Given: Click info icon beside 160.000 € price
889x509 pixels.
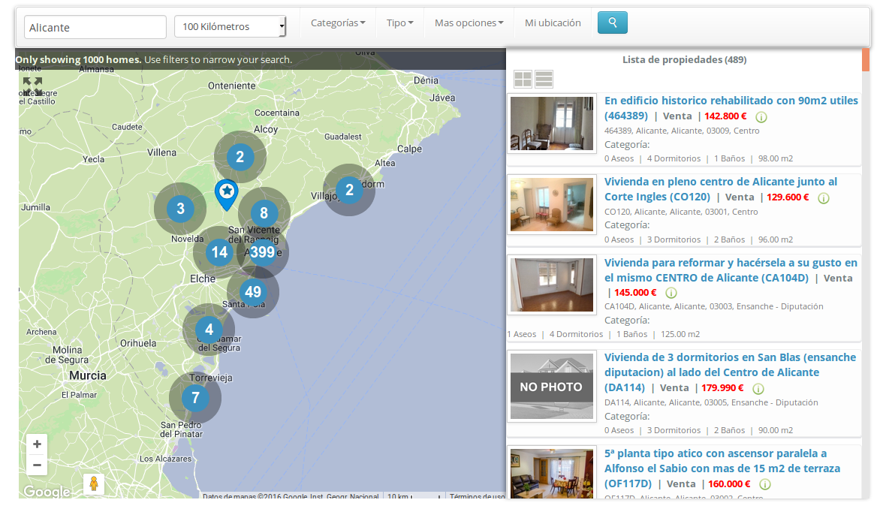Looking at the screenshot, I should 765,484.
